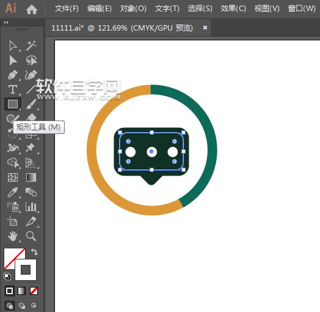Reset default fill and stroke
This screenshot has width=320, height=312.
point(7,277)
